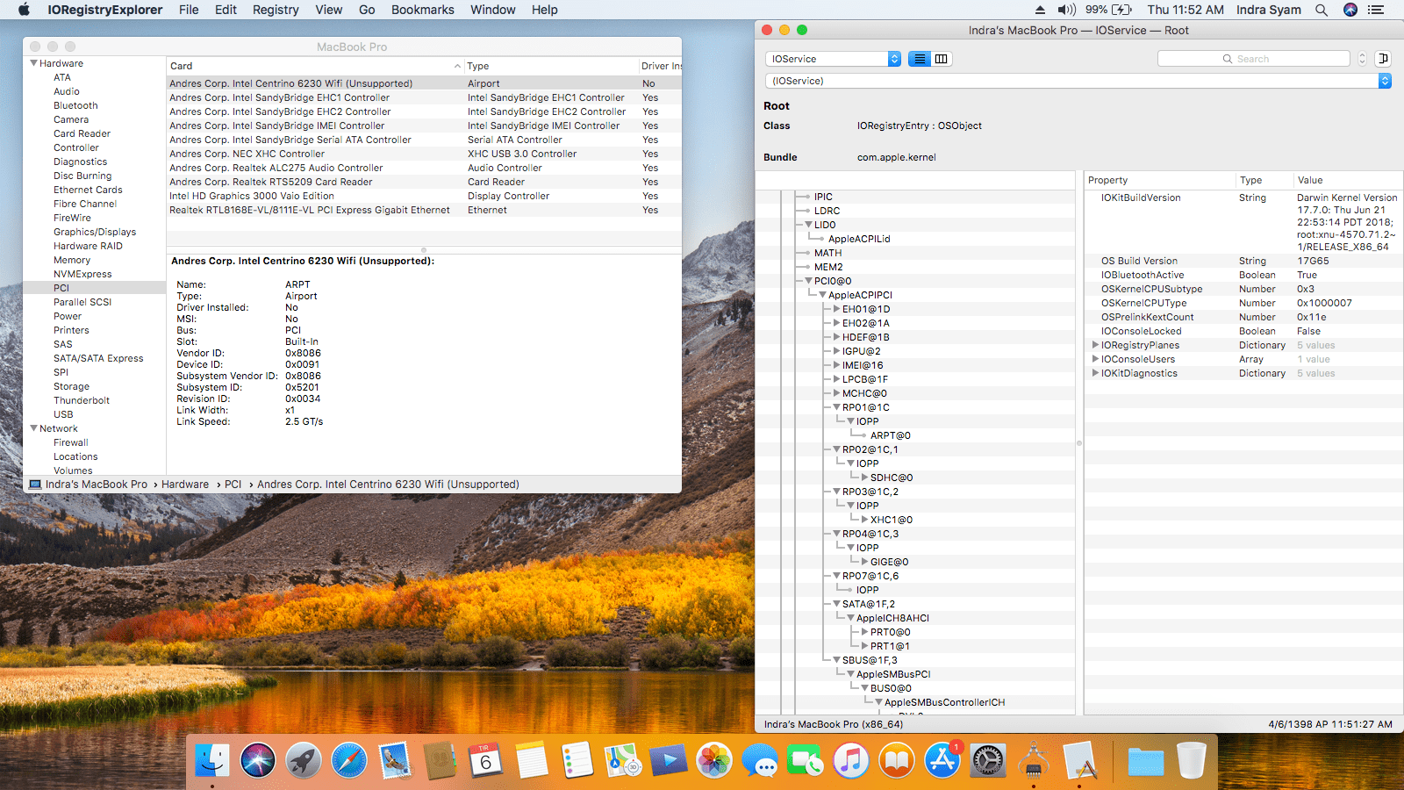Open iTunes music icon in Dock
The height and width of the screenshot is (790, 1404).
851,760
